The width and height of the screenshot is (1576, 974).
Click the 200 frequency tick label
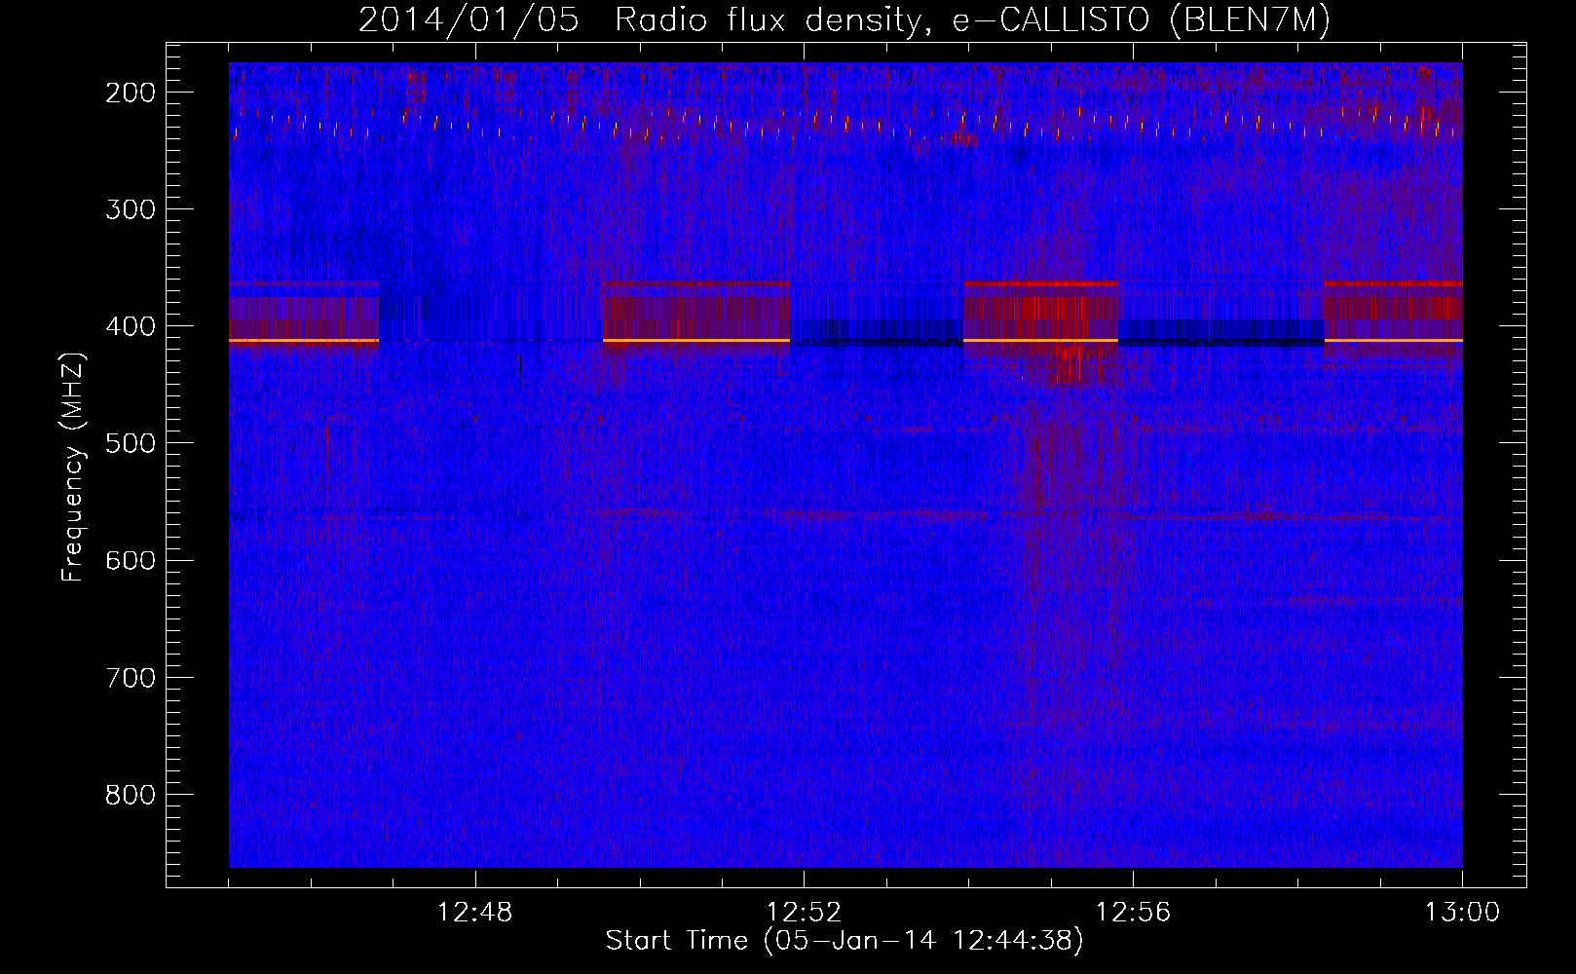click(130, 93)
